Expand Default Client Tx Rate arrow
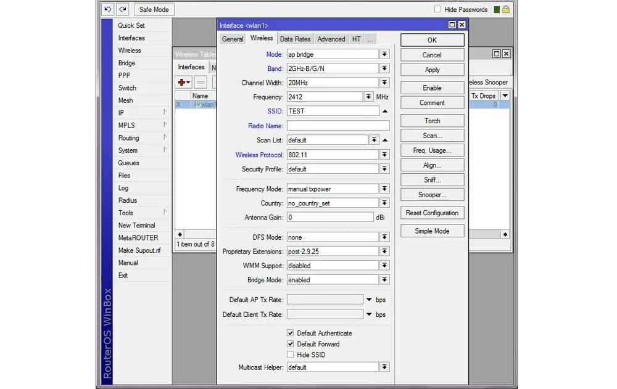 pos(369,314)
